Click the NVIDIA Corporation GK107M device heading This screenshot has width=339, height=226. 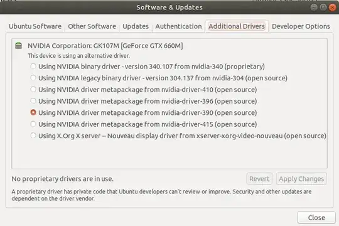click(105, 46)
